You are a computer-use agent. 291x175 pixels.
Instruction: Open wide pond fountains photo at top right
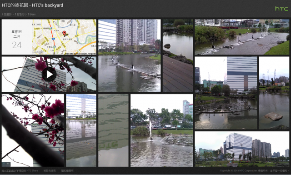pyautogui.click(x=242, y=37)
